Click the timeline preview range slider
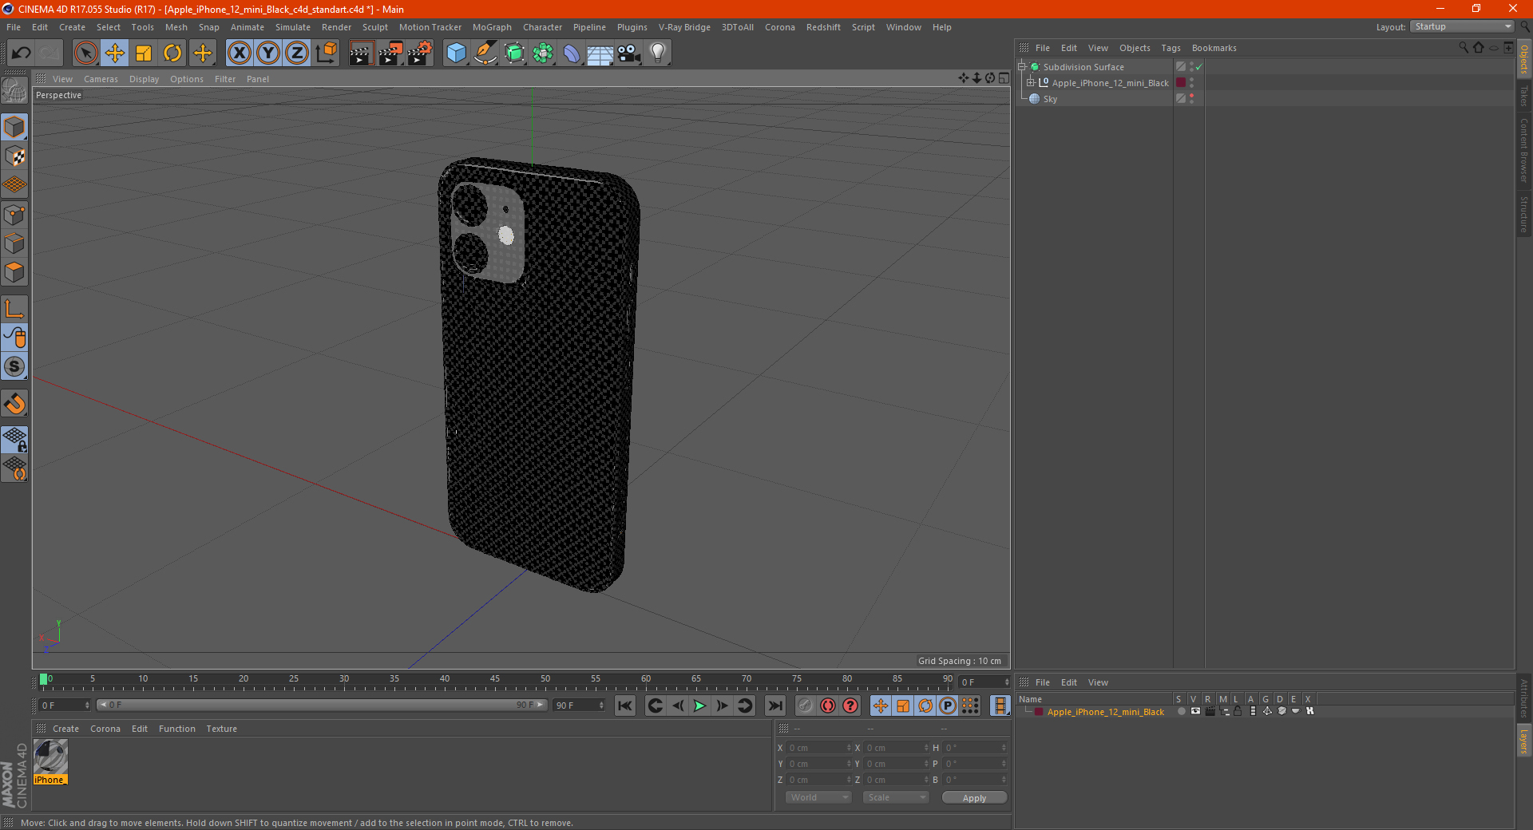Image resolution: width=1533 pixels, height=830 pixels. pyautogui.click(x=322, y=705)
